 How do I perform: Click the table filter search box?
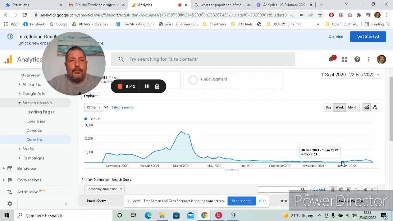[279, 190]
